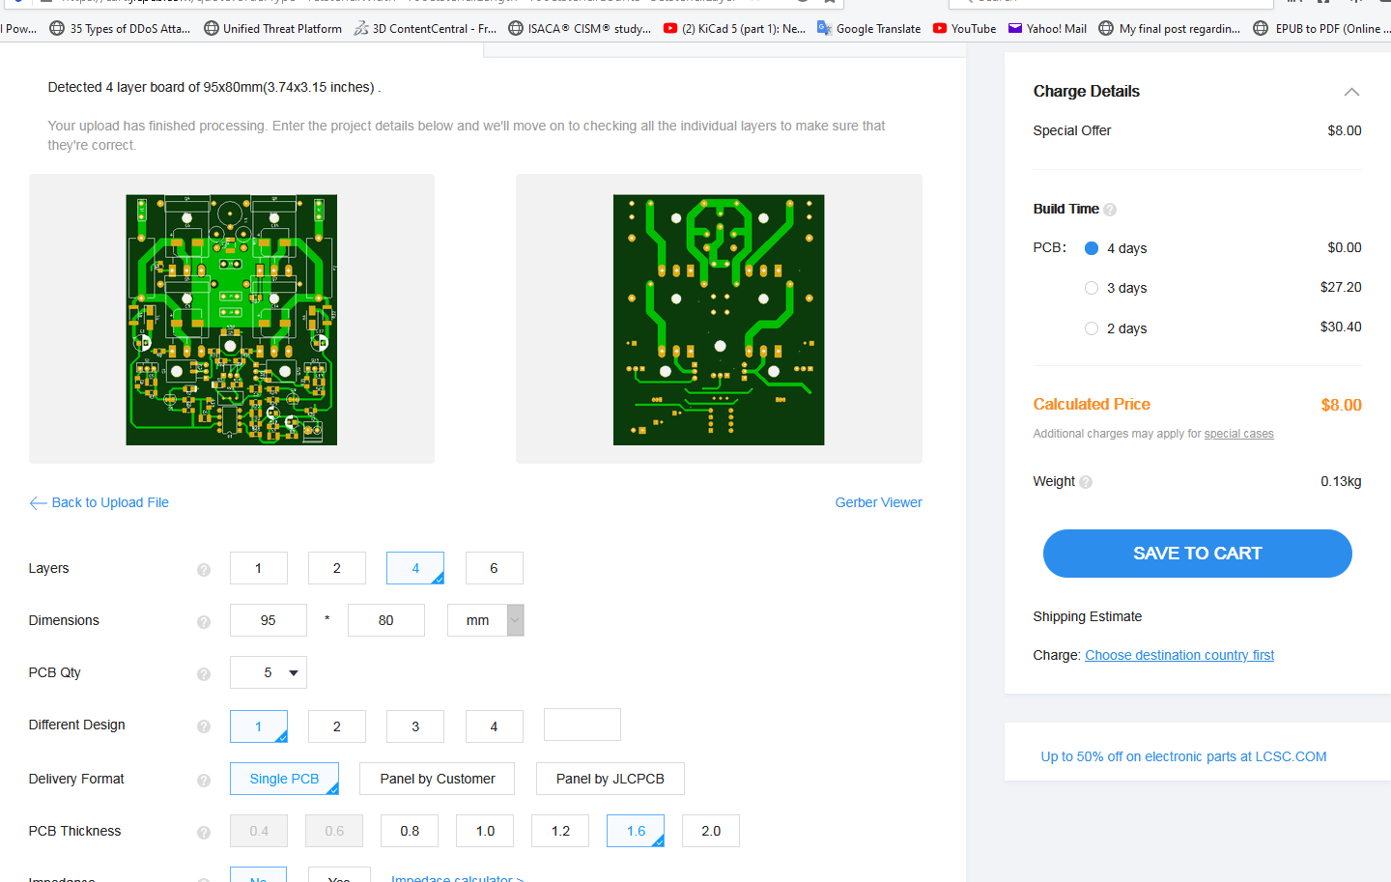Open the Impedance calculator link

(457, 877)
